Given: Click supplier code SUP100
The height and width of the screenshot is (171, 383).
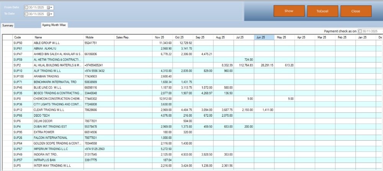Looking at the screenshot, I should point(23,76).
